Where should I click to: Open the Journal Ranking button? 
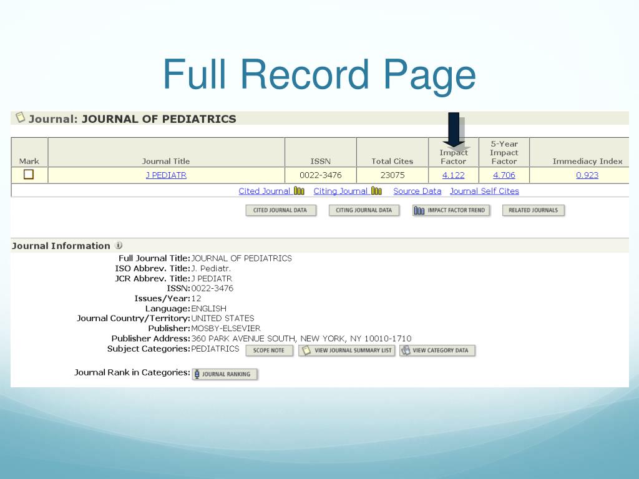pyautogui.click(x=225, y=374)
